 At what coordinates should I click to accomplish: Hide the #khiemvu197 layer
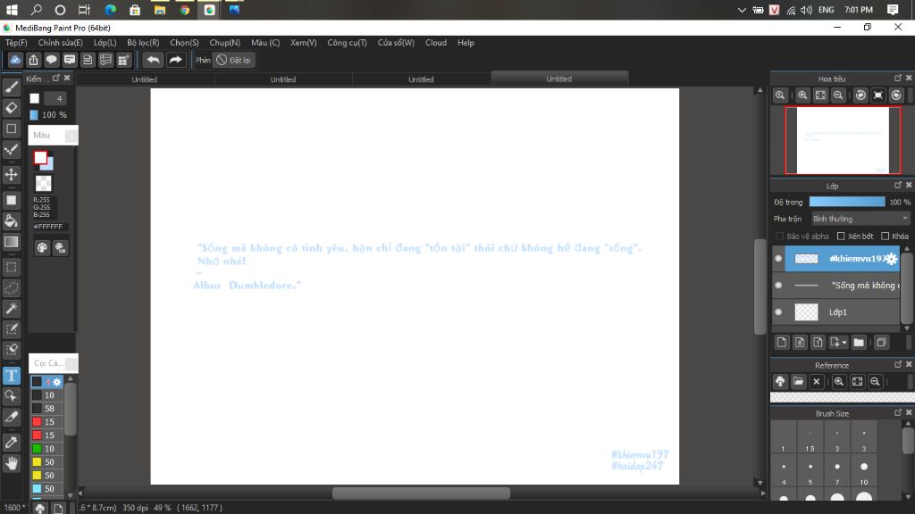(778, 259)
